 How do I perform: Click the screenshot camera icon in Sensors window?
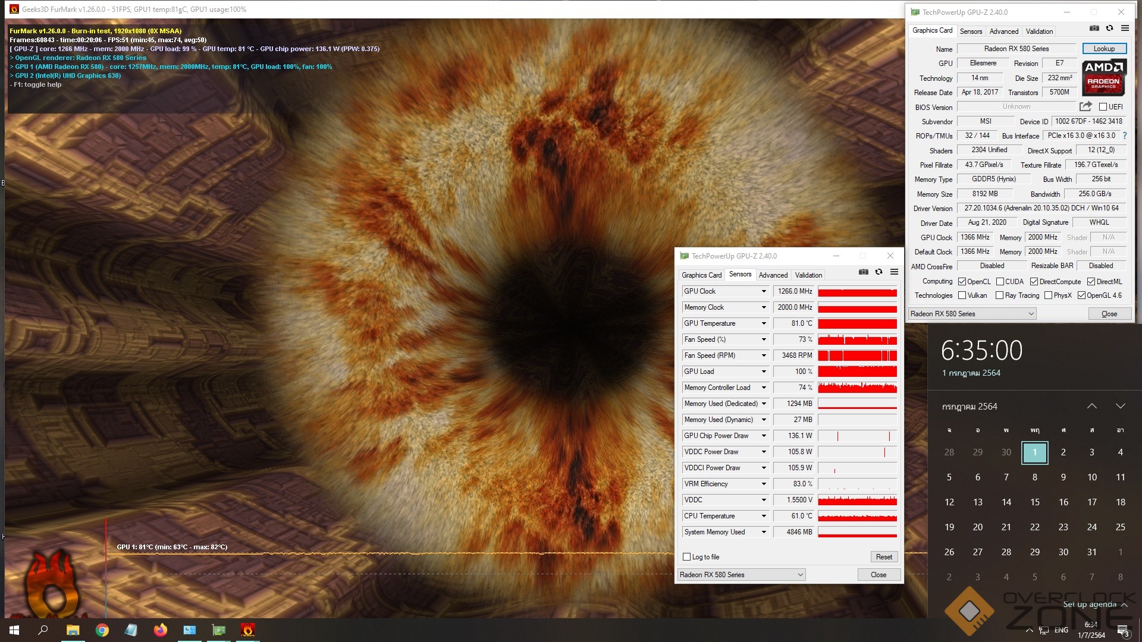pos(864,272)
